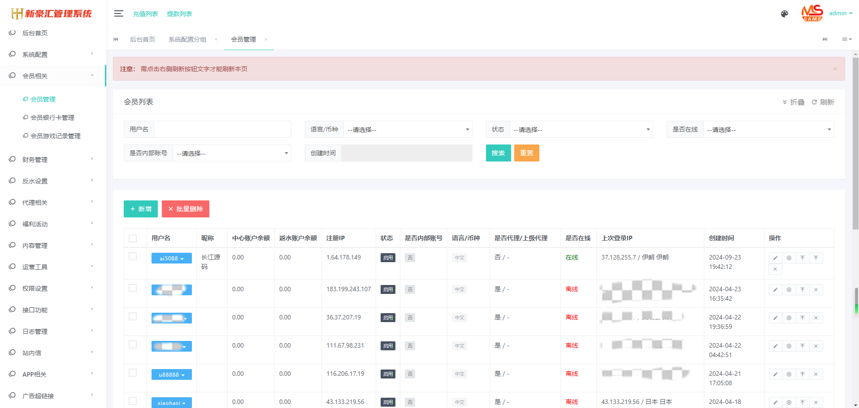Expand the 是否在线 selection dropdown
Image resolution: width=859 pixels, height=408 pixels.
point(768,129)
